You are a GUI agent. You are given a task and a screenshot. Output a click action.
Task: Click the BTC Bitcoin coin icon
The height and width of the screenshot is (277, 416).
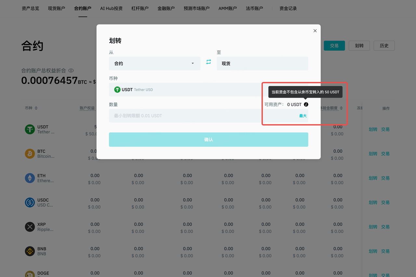point(30,154)
